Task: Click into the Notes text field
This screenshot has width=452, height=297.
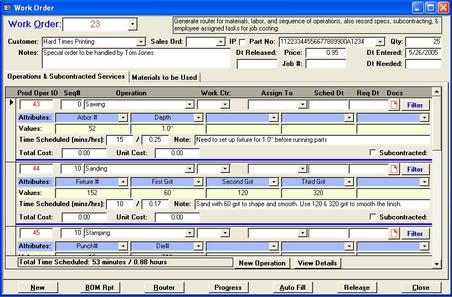Action: point(135,58)
